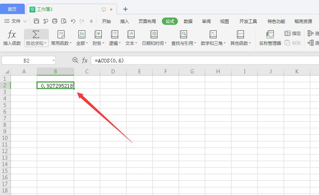319x195 pixels.
Task: Switch to the 视图 view tab
Action: (225, 21)
